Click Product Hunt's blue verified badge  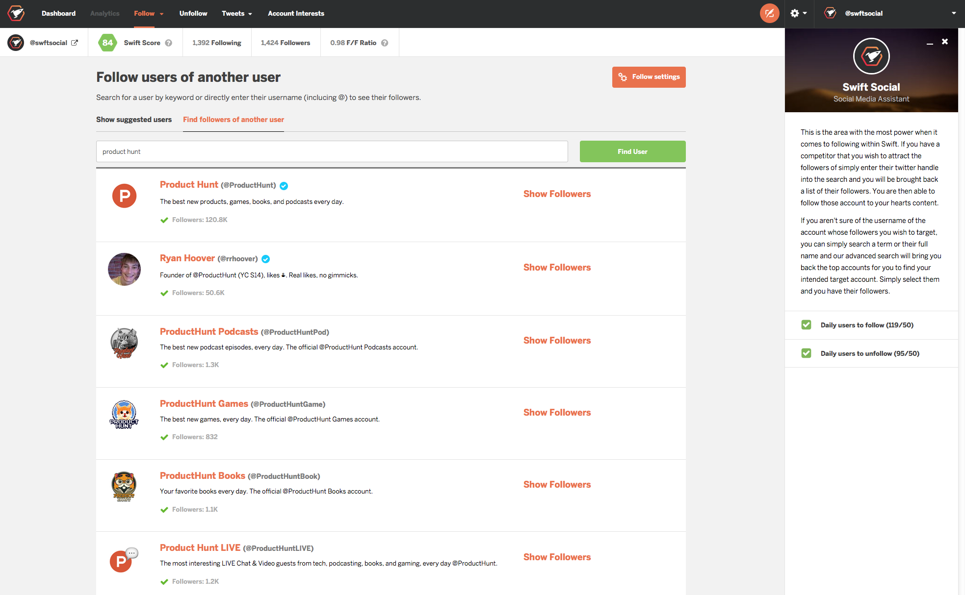[284, 186]
